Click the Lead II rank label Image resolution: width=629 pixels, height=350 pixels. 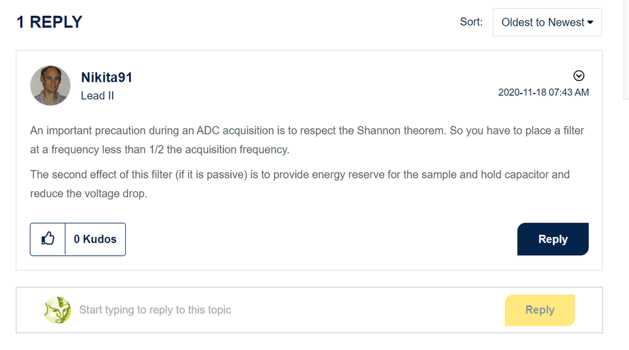pos(97,96)
